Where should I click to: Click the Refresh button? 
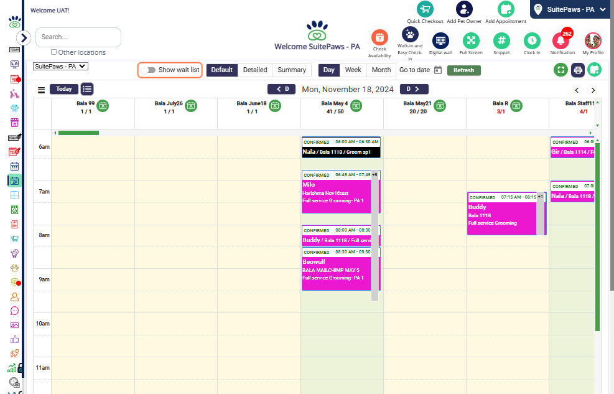pos(464,70)
